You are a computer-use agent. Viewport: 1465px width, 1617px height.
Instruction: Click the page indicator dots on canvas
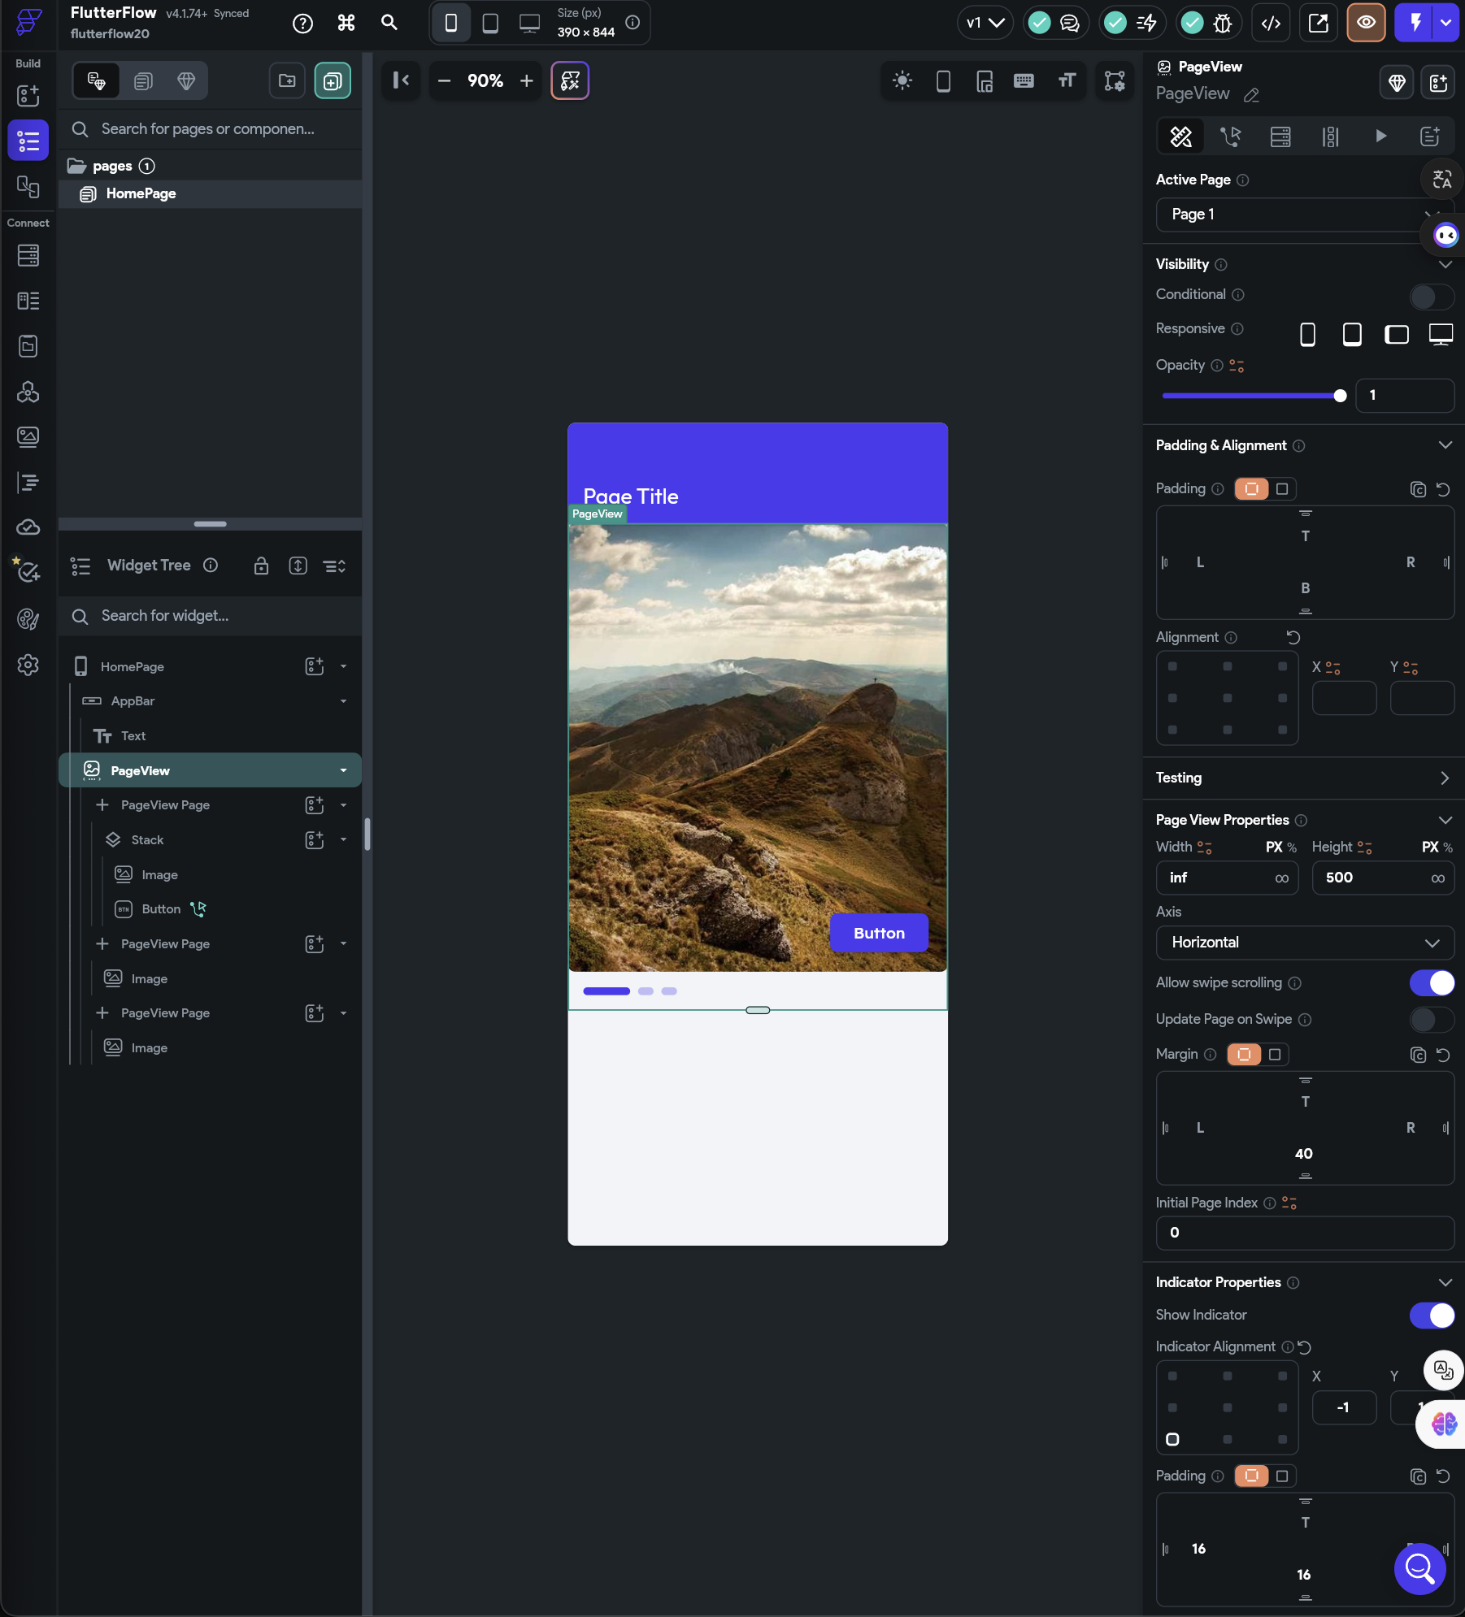coord(630,991)
